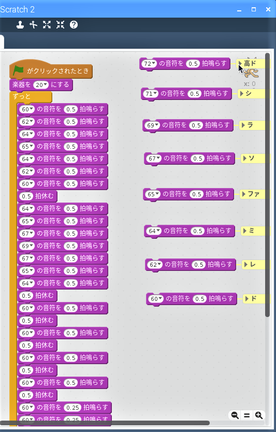Click the horizontal scrollbar at bottom

105,423
